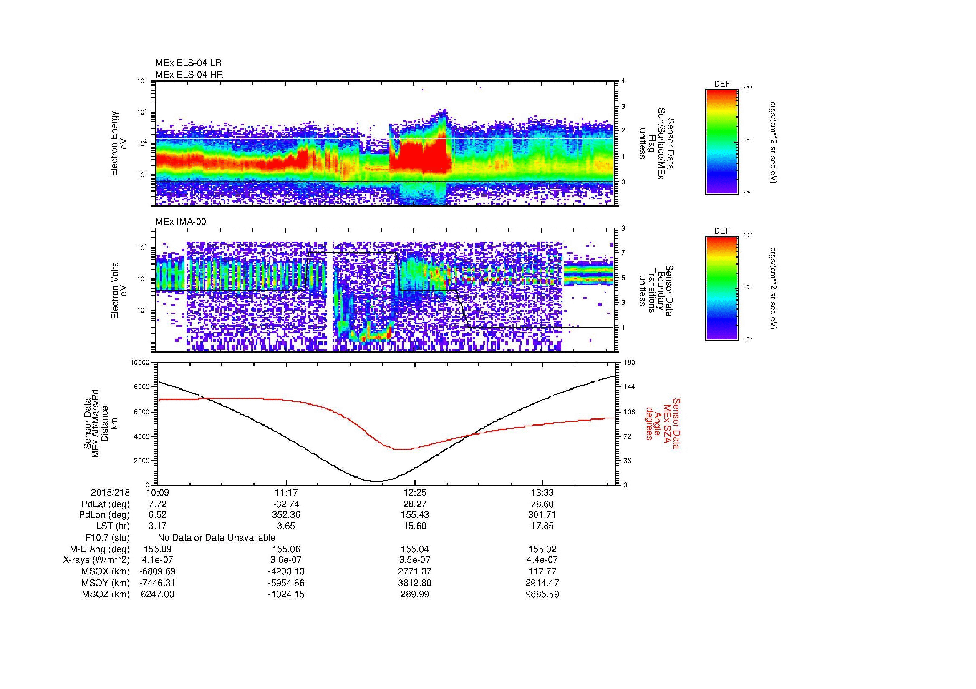Click the 'Electron Energy eV' axis label
Screen dimensions: 976x689
pyautogui.click(x=119, y=143)
